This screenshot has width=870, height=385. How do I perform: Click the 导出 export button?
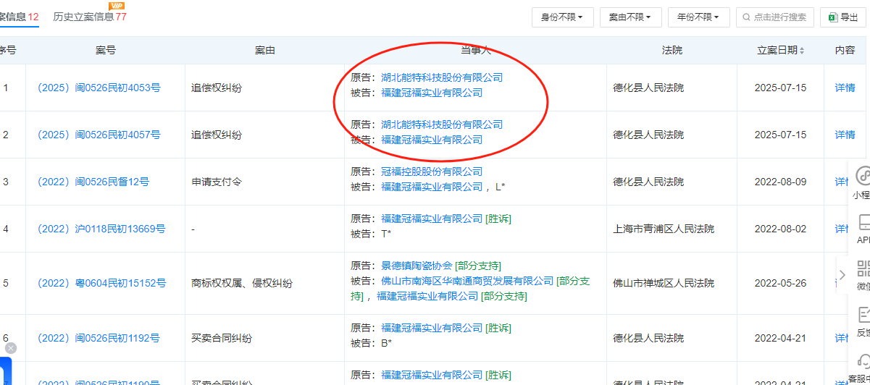coord(843,17)
